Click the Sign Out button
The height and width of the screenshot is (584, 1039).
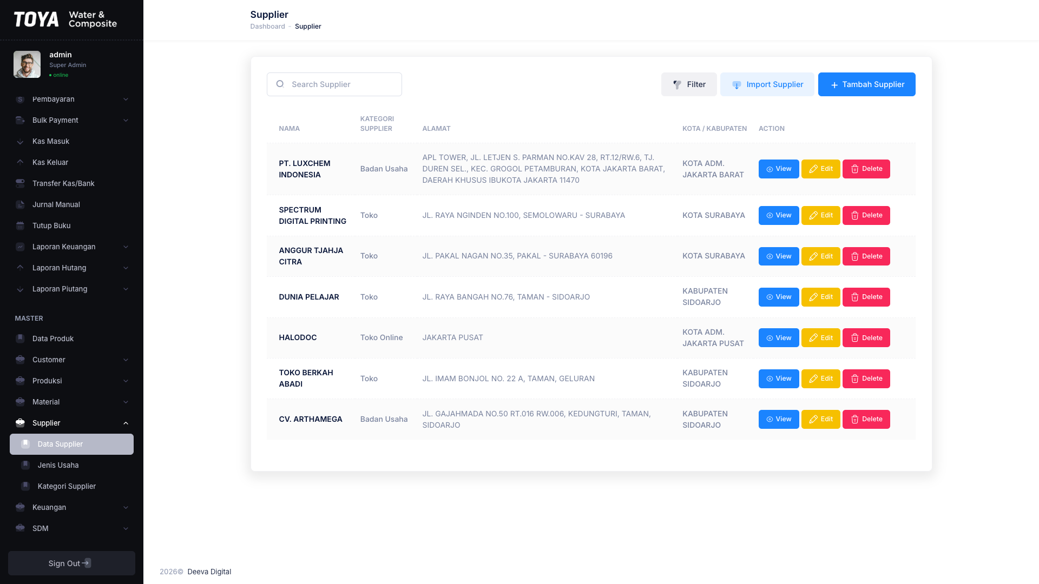point(71,563)
